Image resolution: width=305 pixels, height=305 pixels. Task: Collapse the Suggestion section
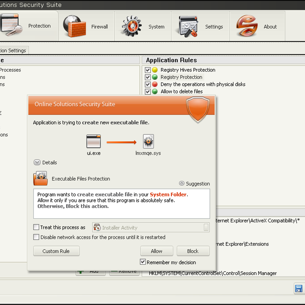pyautogui.click(x=181, y=183)
